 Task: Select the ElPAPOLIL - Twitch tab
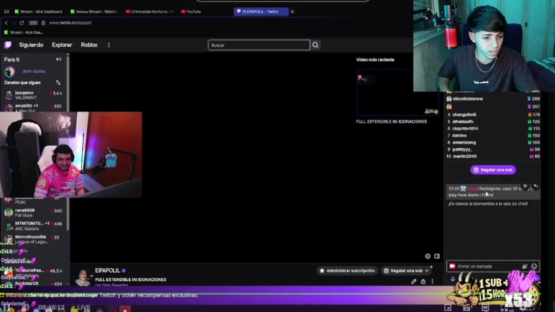[261, 12]
